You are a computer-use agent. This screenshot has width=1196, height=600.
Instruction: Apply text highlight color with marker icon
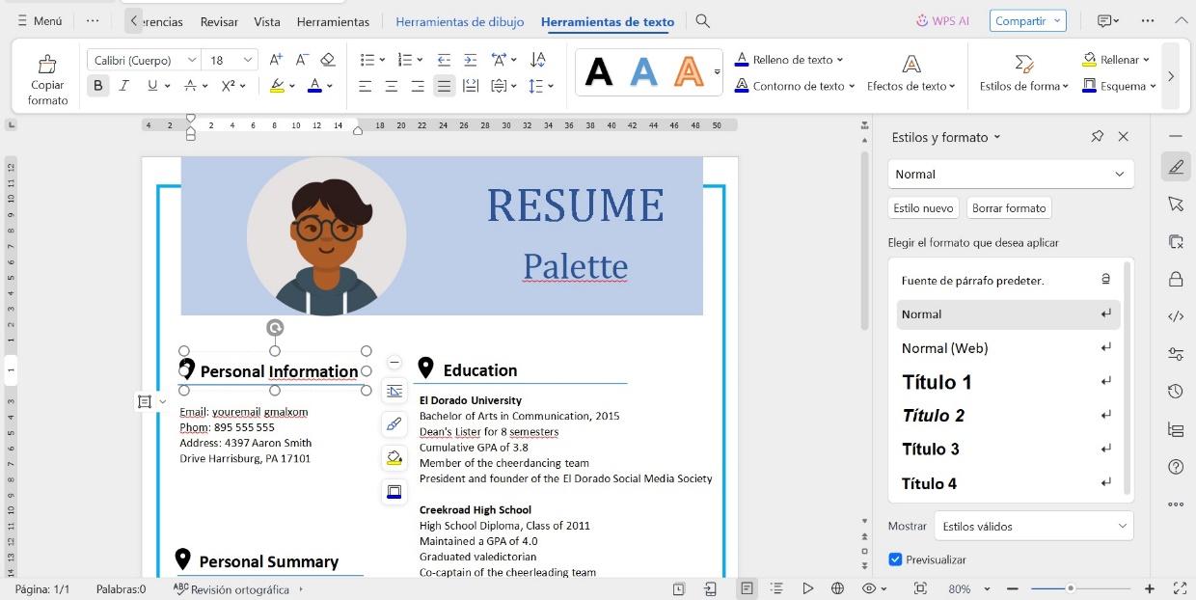pos(278,85)
